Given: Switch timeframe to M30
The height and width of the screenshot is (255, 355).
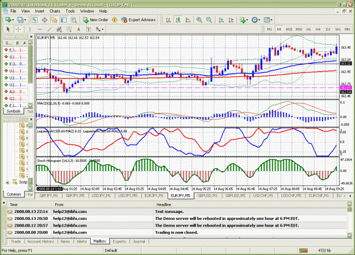Looking at the screenshot, I should (x=299, y=29).
